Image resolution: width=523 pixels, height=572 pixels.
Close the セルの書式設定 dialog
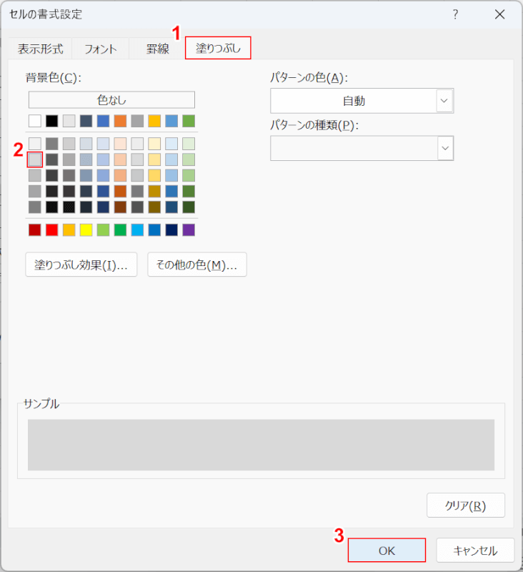[499, 14]
